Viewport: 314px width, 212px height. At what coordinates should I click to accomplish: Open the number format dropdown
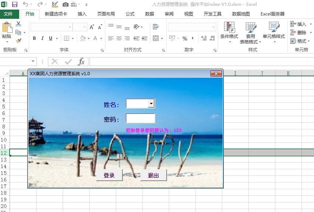213,27
